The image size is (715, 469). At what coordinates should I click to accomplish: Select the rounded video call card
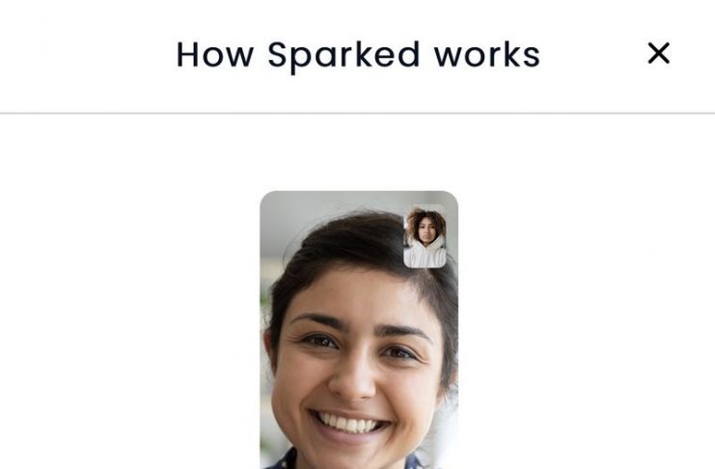click(x=359, y=330)
